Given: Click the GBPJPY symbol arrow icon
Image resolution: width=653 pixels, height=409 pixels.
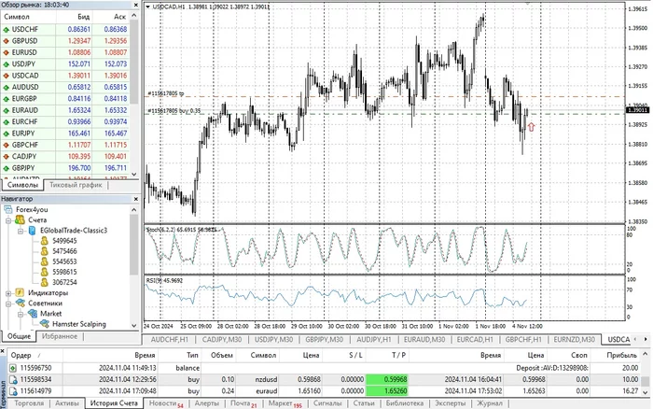Looking at the screenshot, I should coord(6,168).
